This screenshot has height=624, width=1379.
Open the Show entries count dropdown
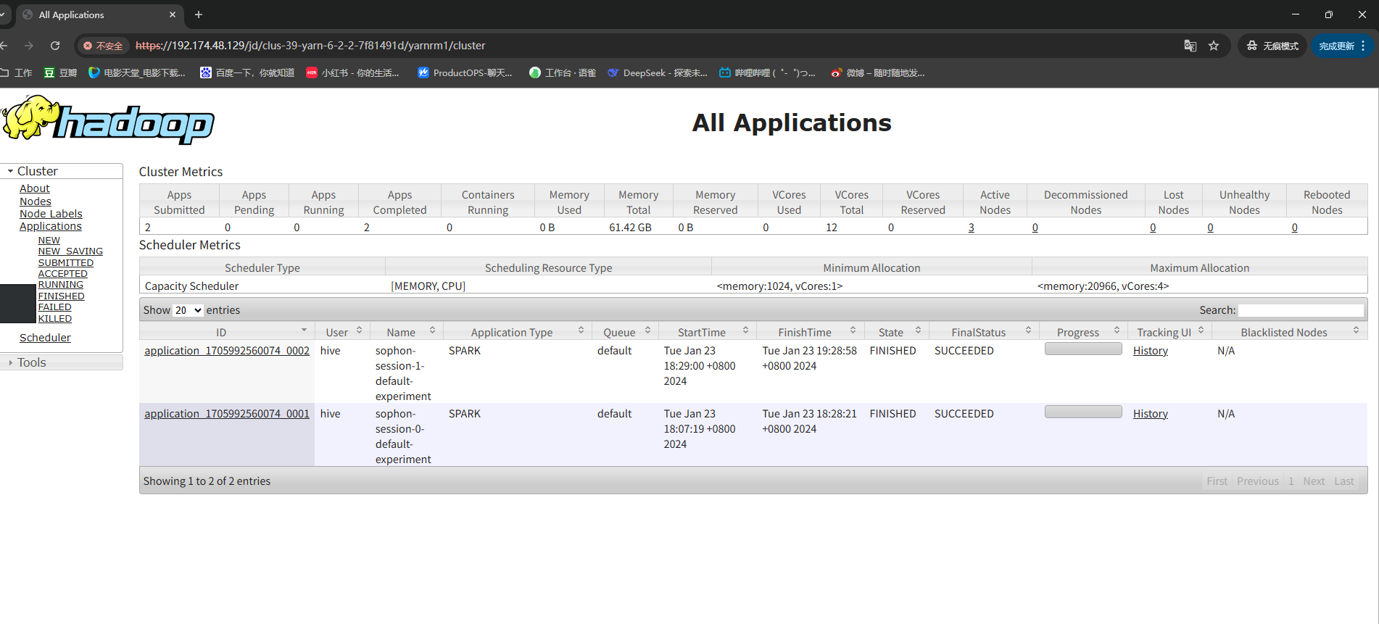pyautogui.click(x=189, y=310)
